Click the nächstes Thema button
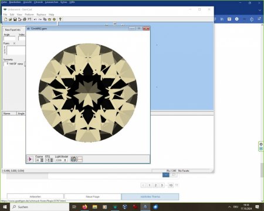This screenshot has width=264, height=211. tap(150, 196)
